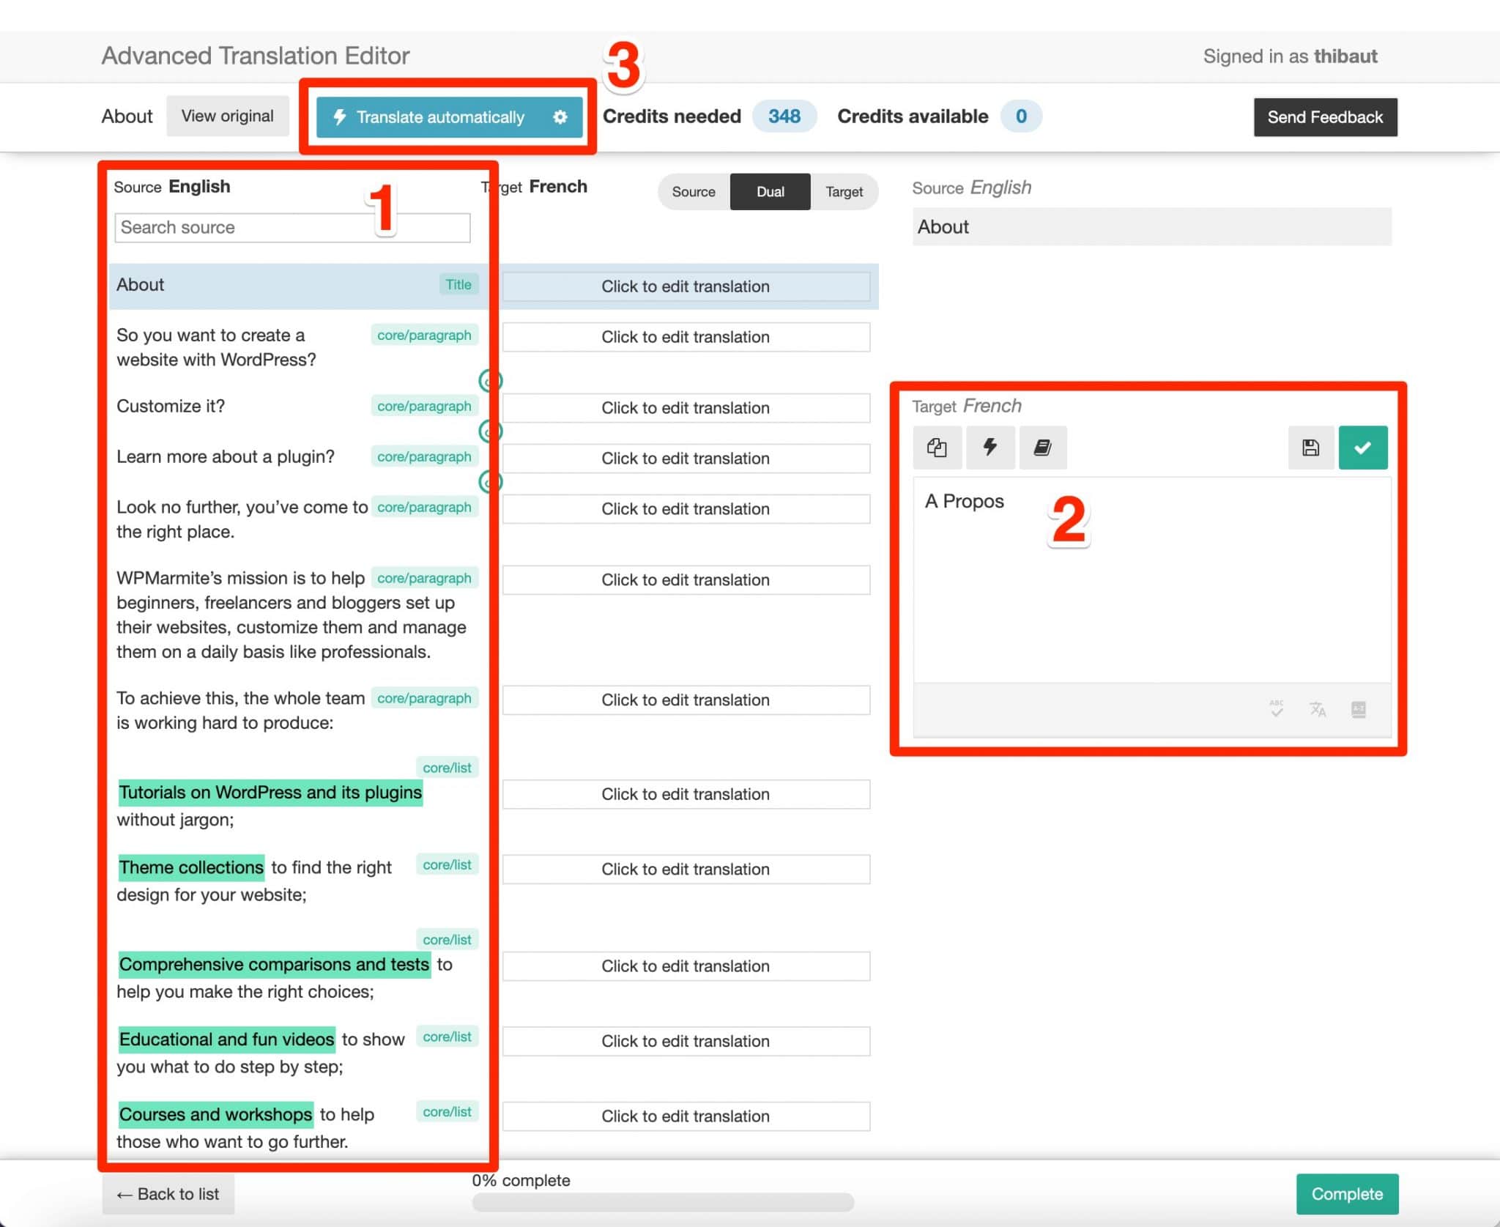
Task: Copy source text into the translation field
Action: click(x=938, y=448)
